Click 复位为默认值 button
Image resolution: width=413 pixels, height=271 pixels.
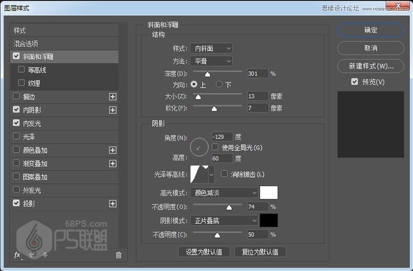(260, 252)
